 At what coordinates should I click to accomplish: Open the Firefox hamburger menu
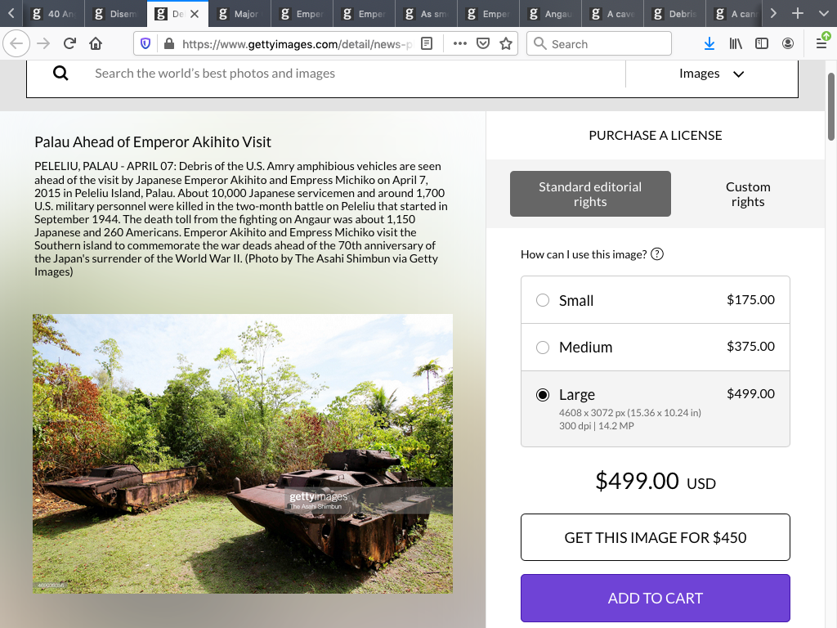pyautogui.click(x=821, y=43)
